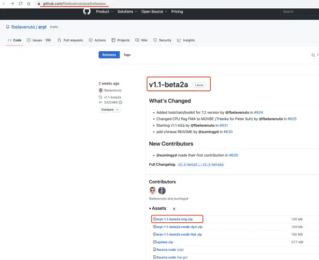Image resolution: width=319 pixels, height=260 pixels.
Task: Click package icon of update.zip
Action: pyautogui.click(x=155, y=242)
